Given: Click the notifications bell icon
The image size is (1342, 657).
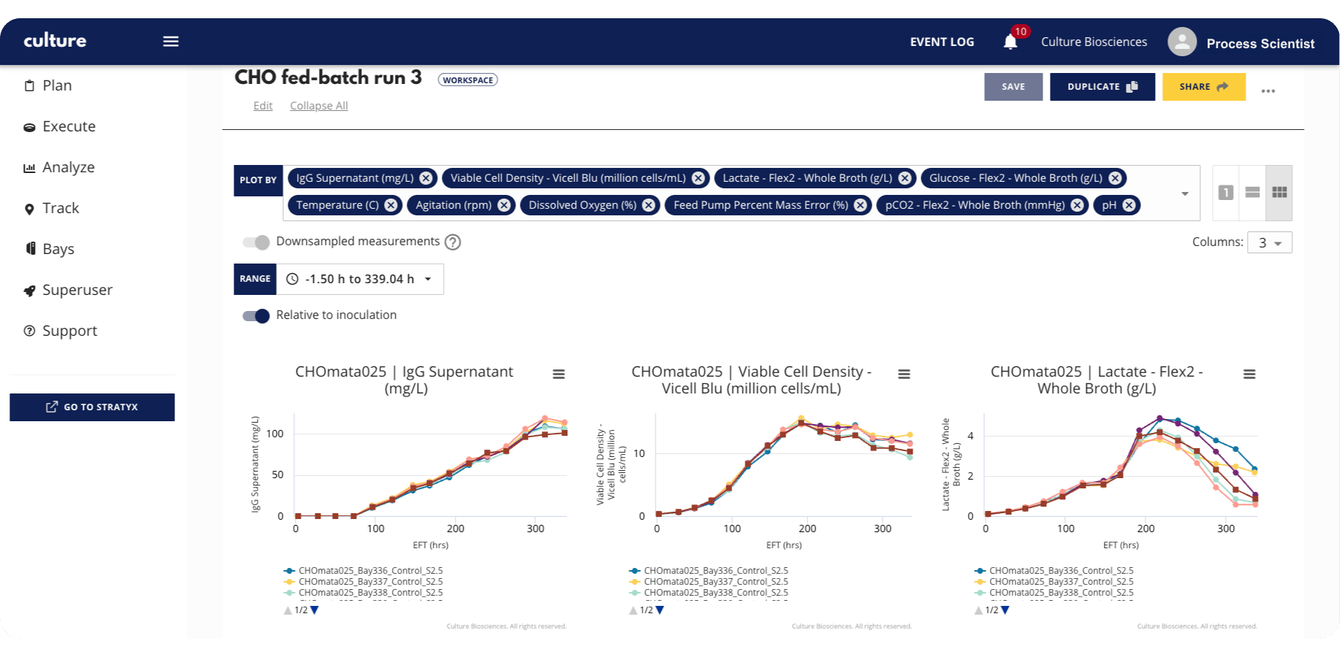Looking at the screenshot, I should click(1011, 42).
